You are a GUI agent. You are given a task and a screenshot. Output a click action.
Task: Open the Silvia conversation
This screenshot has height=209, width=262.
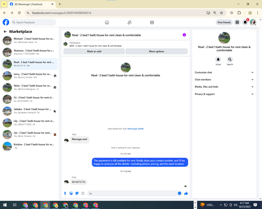coord(29,87)
